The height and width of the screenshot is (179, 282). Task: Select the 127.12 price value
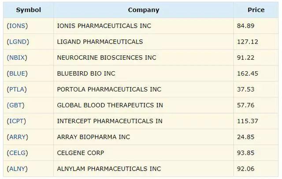pos(247,42)
